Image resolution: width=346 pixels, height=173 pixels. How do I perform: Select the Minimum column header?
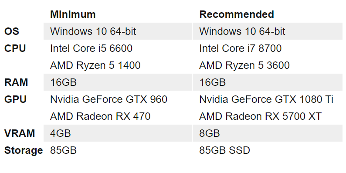(73, 14)
